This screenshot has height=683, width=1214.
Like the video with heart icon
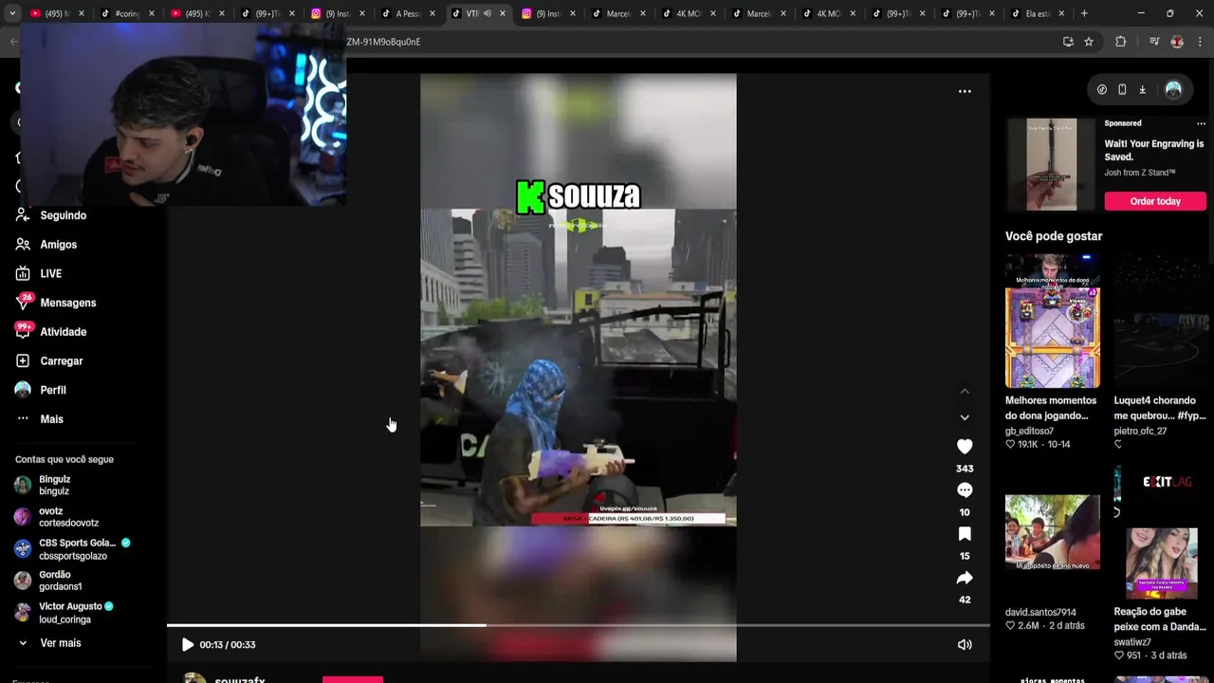click(x=965, y=447)
